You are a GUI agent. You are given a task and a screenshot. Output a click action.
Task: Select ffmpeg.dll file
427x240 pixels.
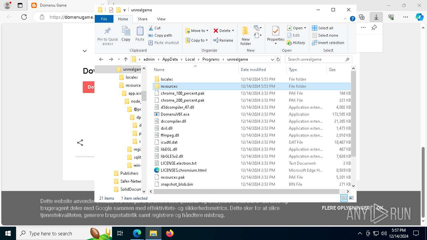point(170,135)
